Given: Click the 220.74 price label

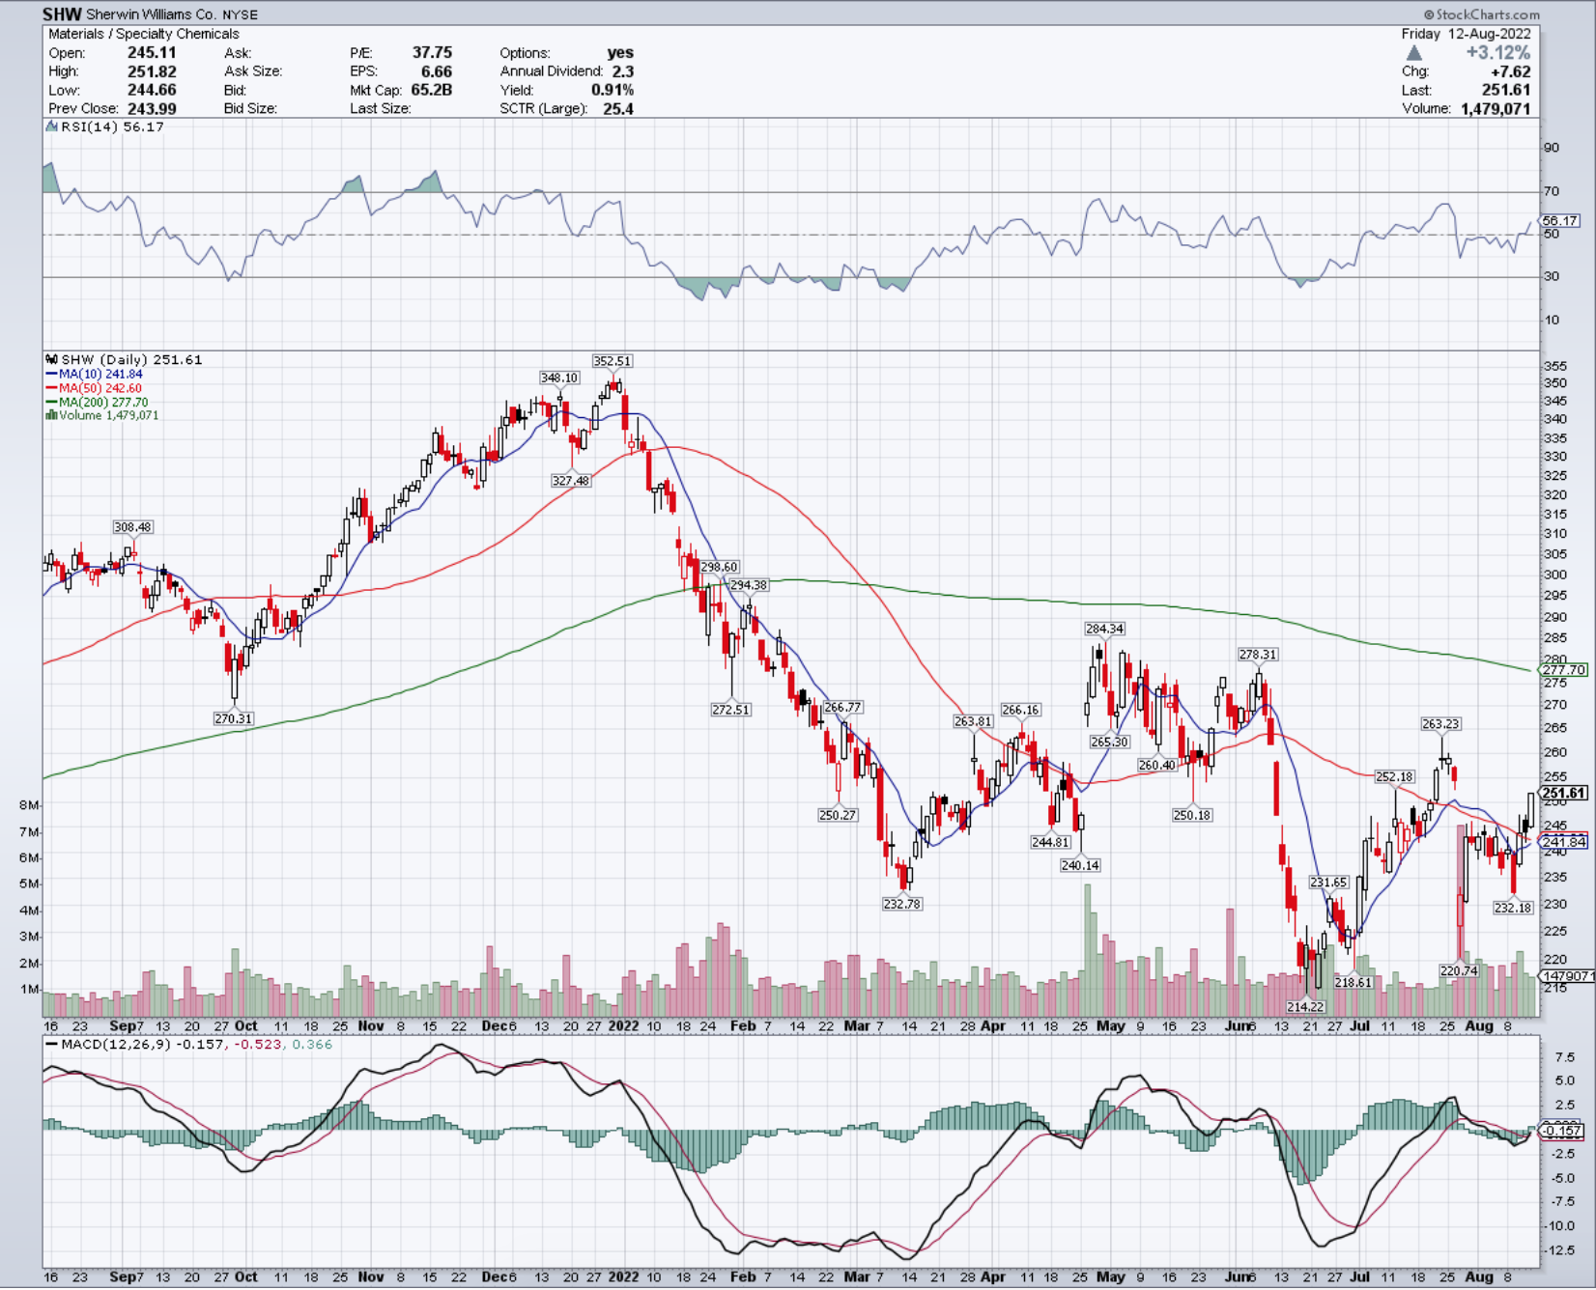Looking at the screenshot, I should point(1459,970).
